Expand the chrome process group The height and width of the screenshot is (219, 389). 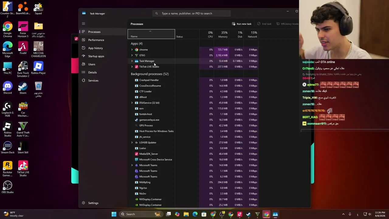click(132, 50)
